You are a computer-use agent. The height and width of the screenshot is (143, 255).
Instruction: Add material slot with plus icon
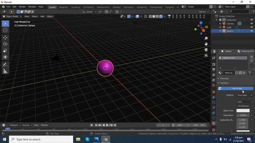pyautogui.click(x=251, y=57)
